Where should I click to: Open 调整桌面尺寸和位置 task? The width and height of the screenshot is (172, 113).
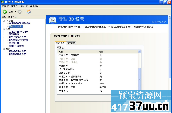pos(18,40)
